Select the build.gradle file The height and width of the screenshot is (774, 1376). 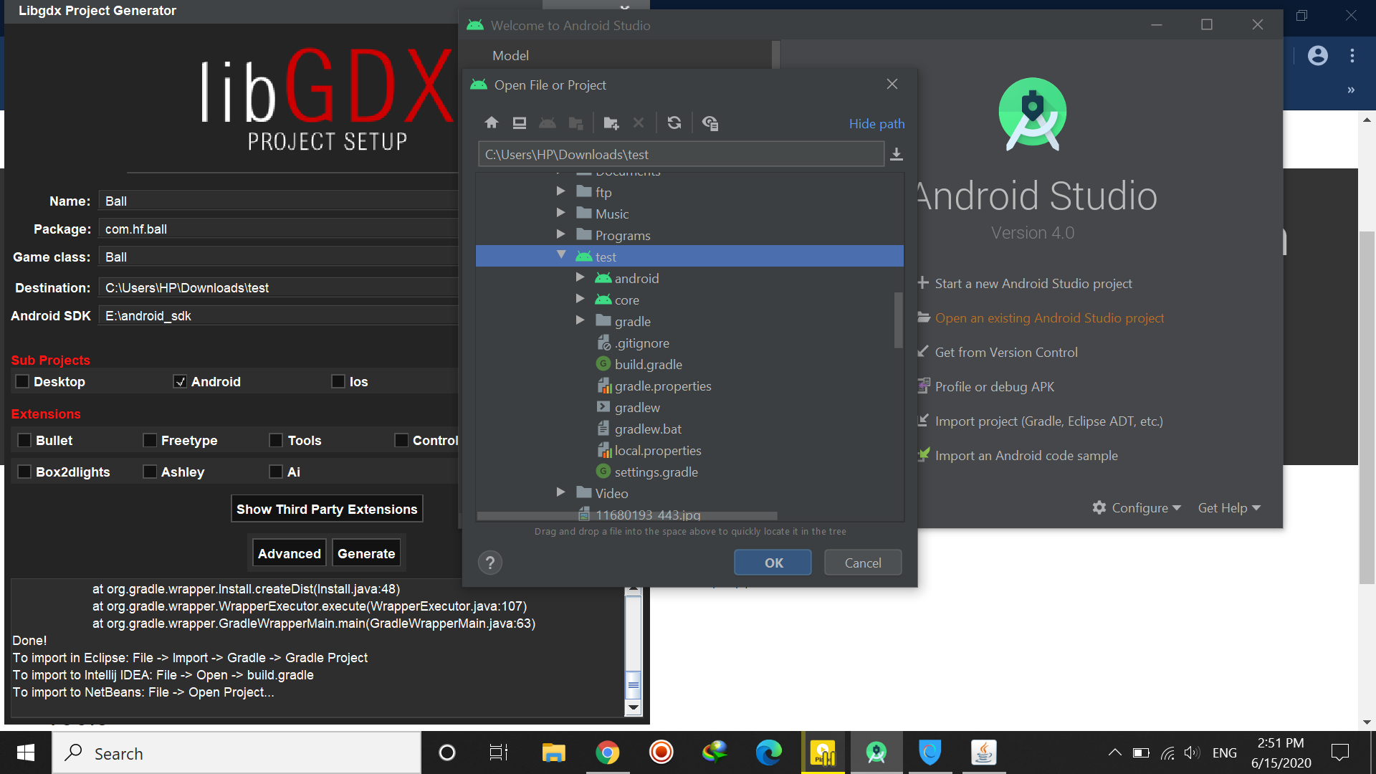[x=648, y=364]
